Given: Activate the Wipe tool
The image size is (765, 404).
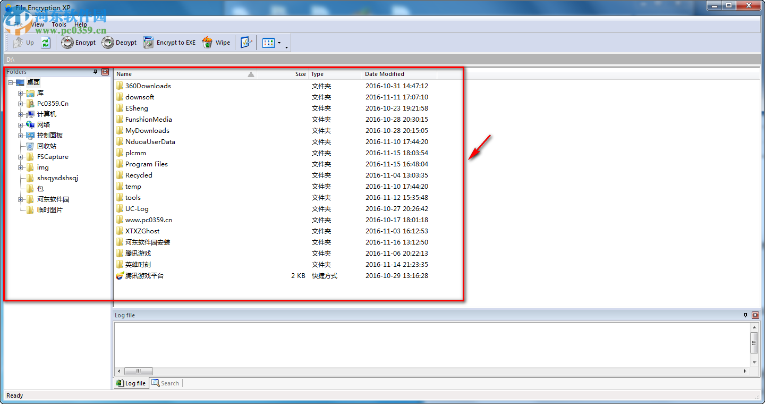Looking at the screenshot, I should coord(216,42).
